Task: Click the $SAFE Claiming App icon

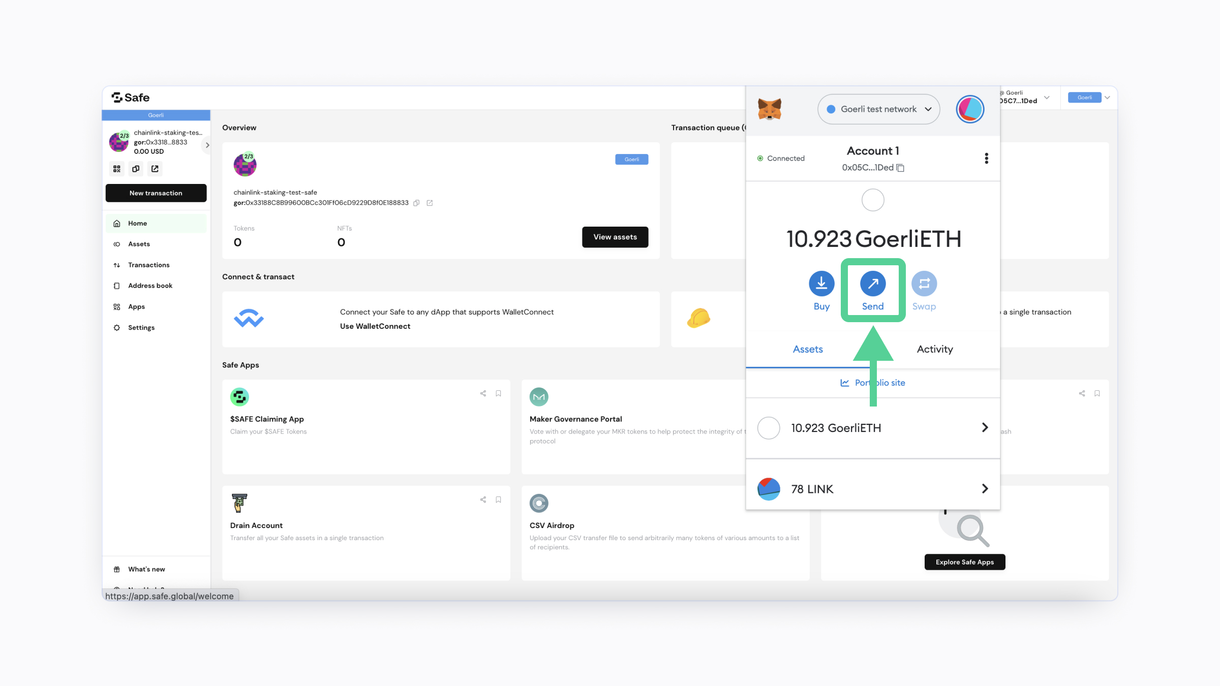Action: (x=239, y=397)
